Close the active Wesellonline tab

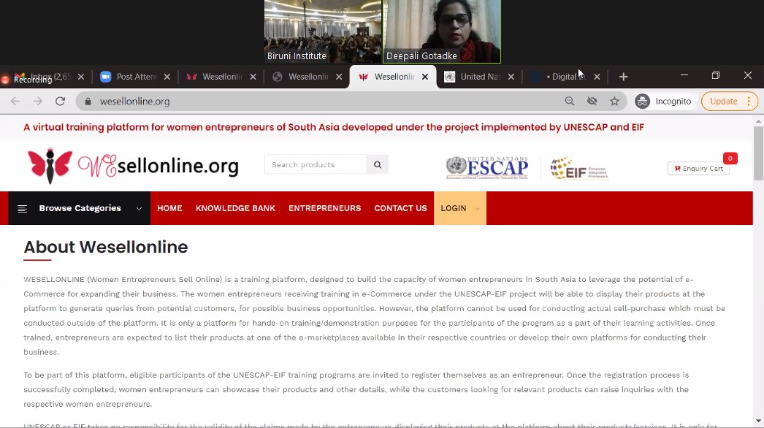pyautogui.click(x=425, y=77)
